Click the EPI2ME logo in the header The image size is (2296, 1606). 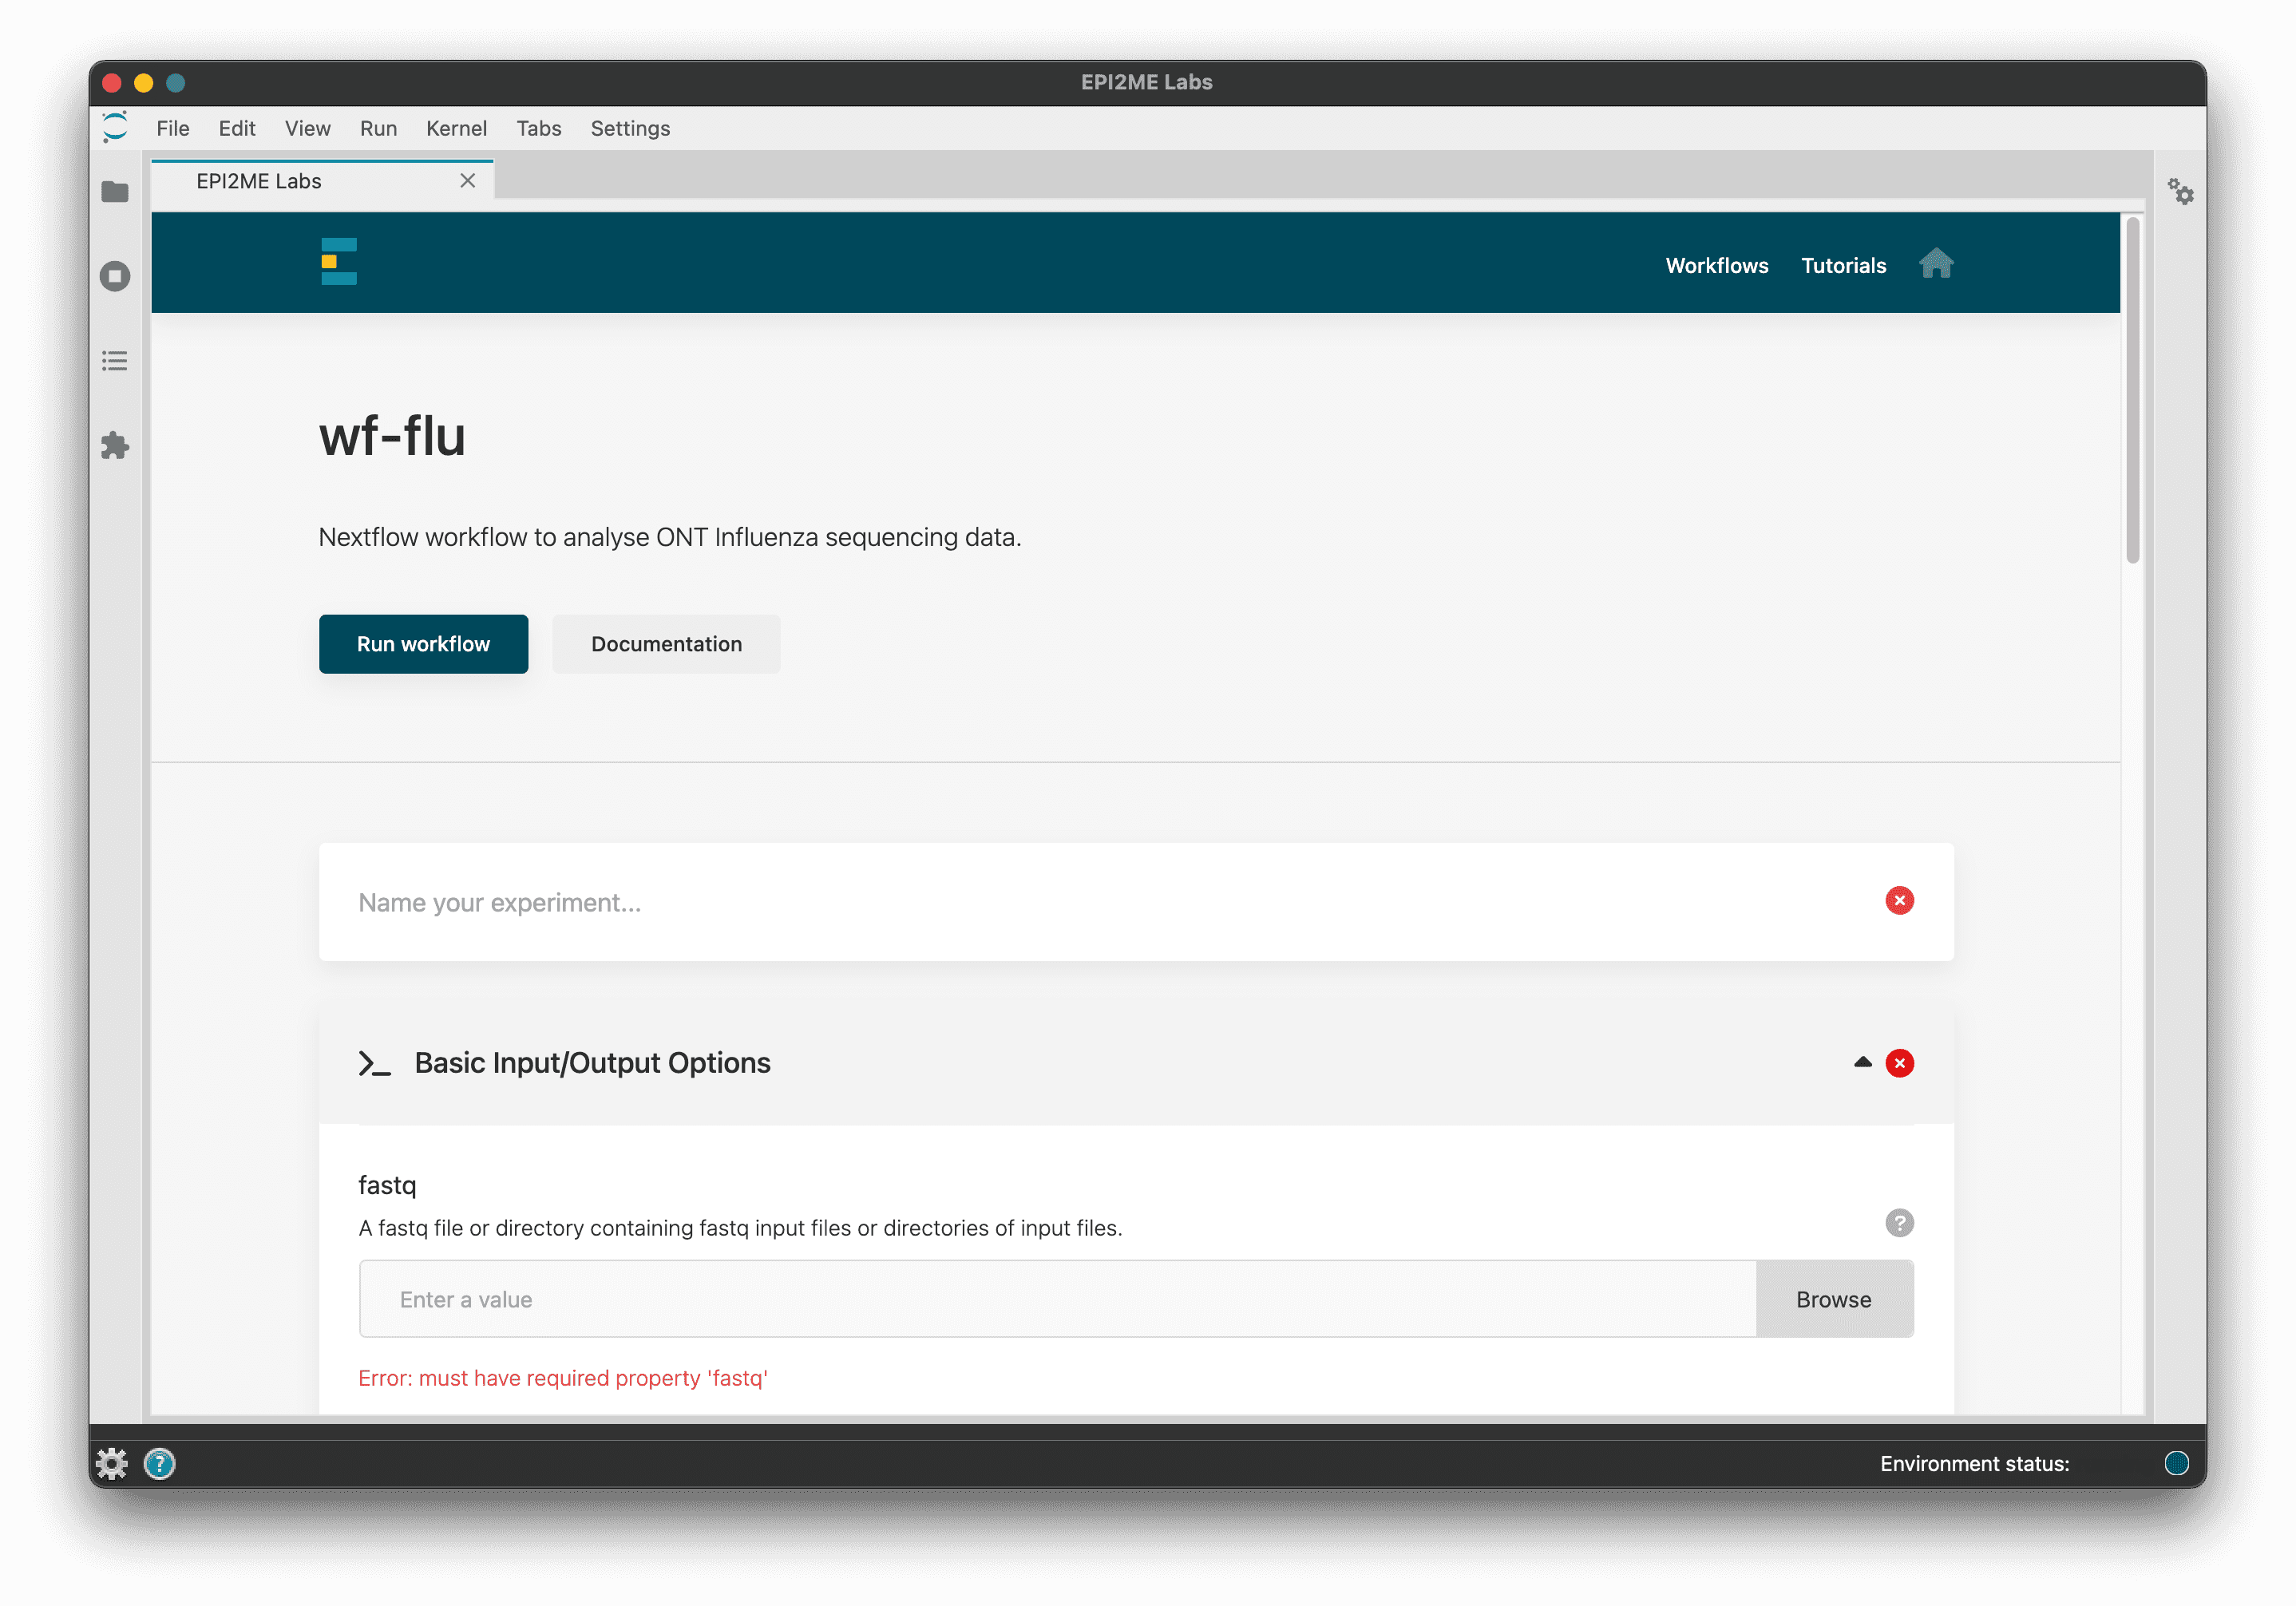coord(339,261)
